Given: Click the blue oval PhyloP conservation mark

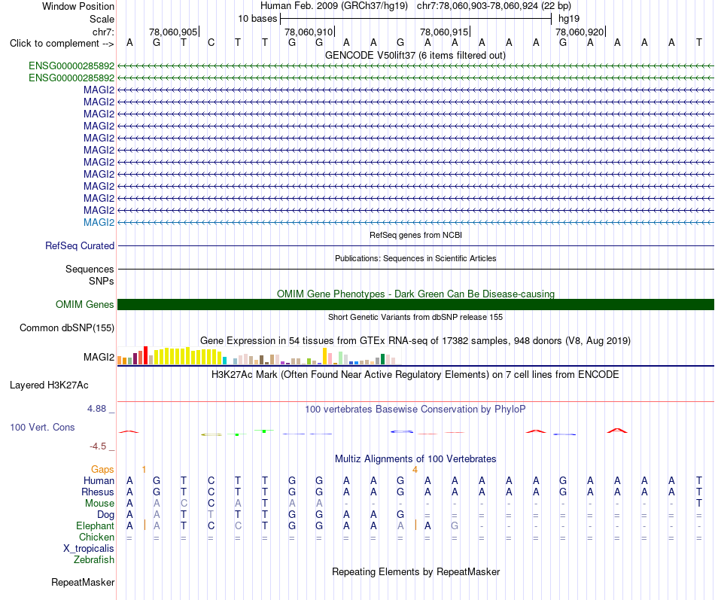Looking at the screenshot, I should point(402,431).
